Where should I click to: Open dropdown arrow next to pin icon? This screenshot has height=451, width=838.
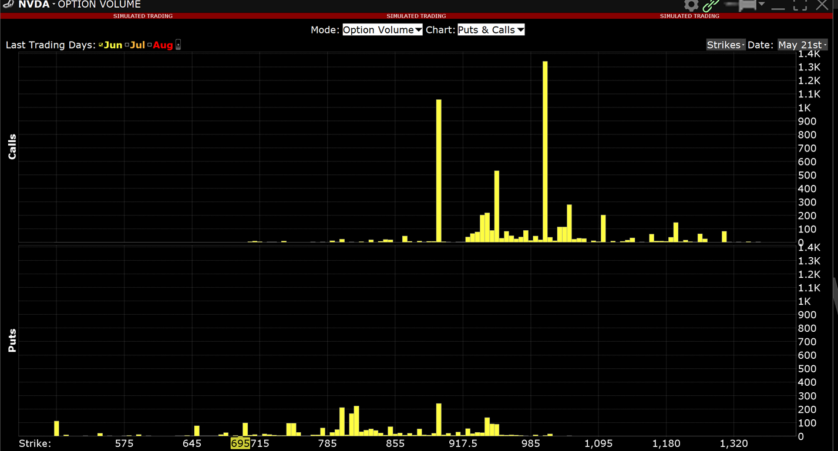click(762, 5)
